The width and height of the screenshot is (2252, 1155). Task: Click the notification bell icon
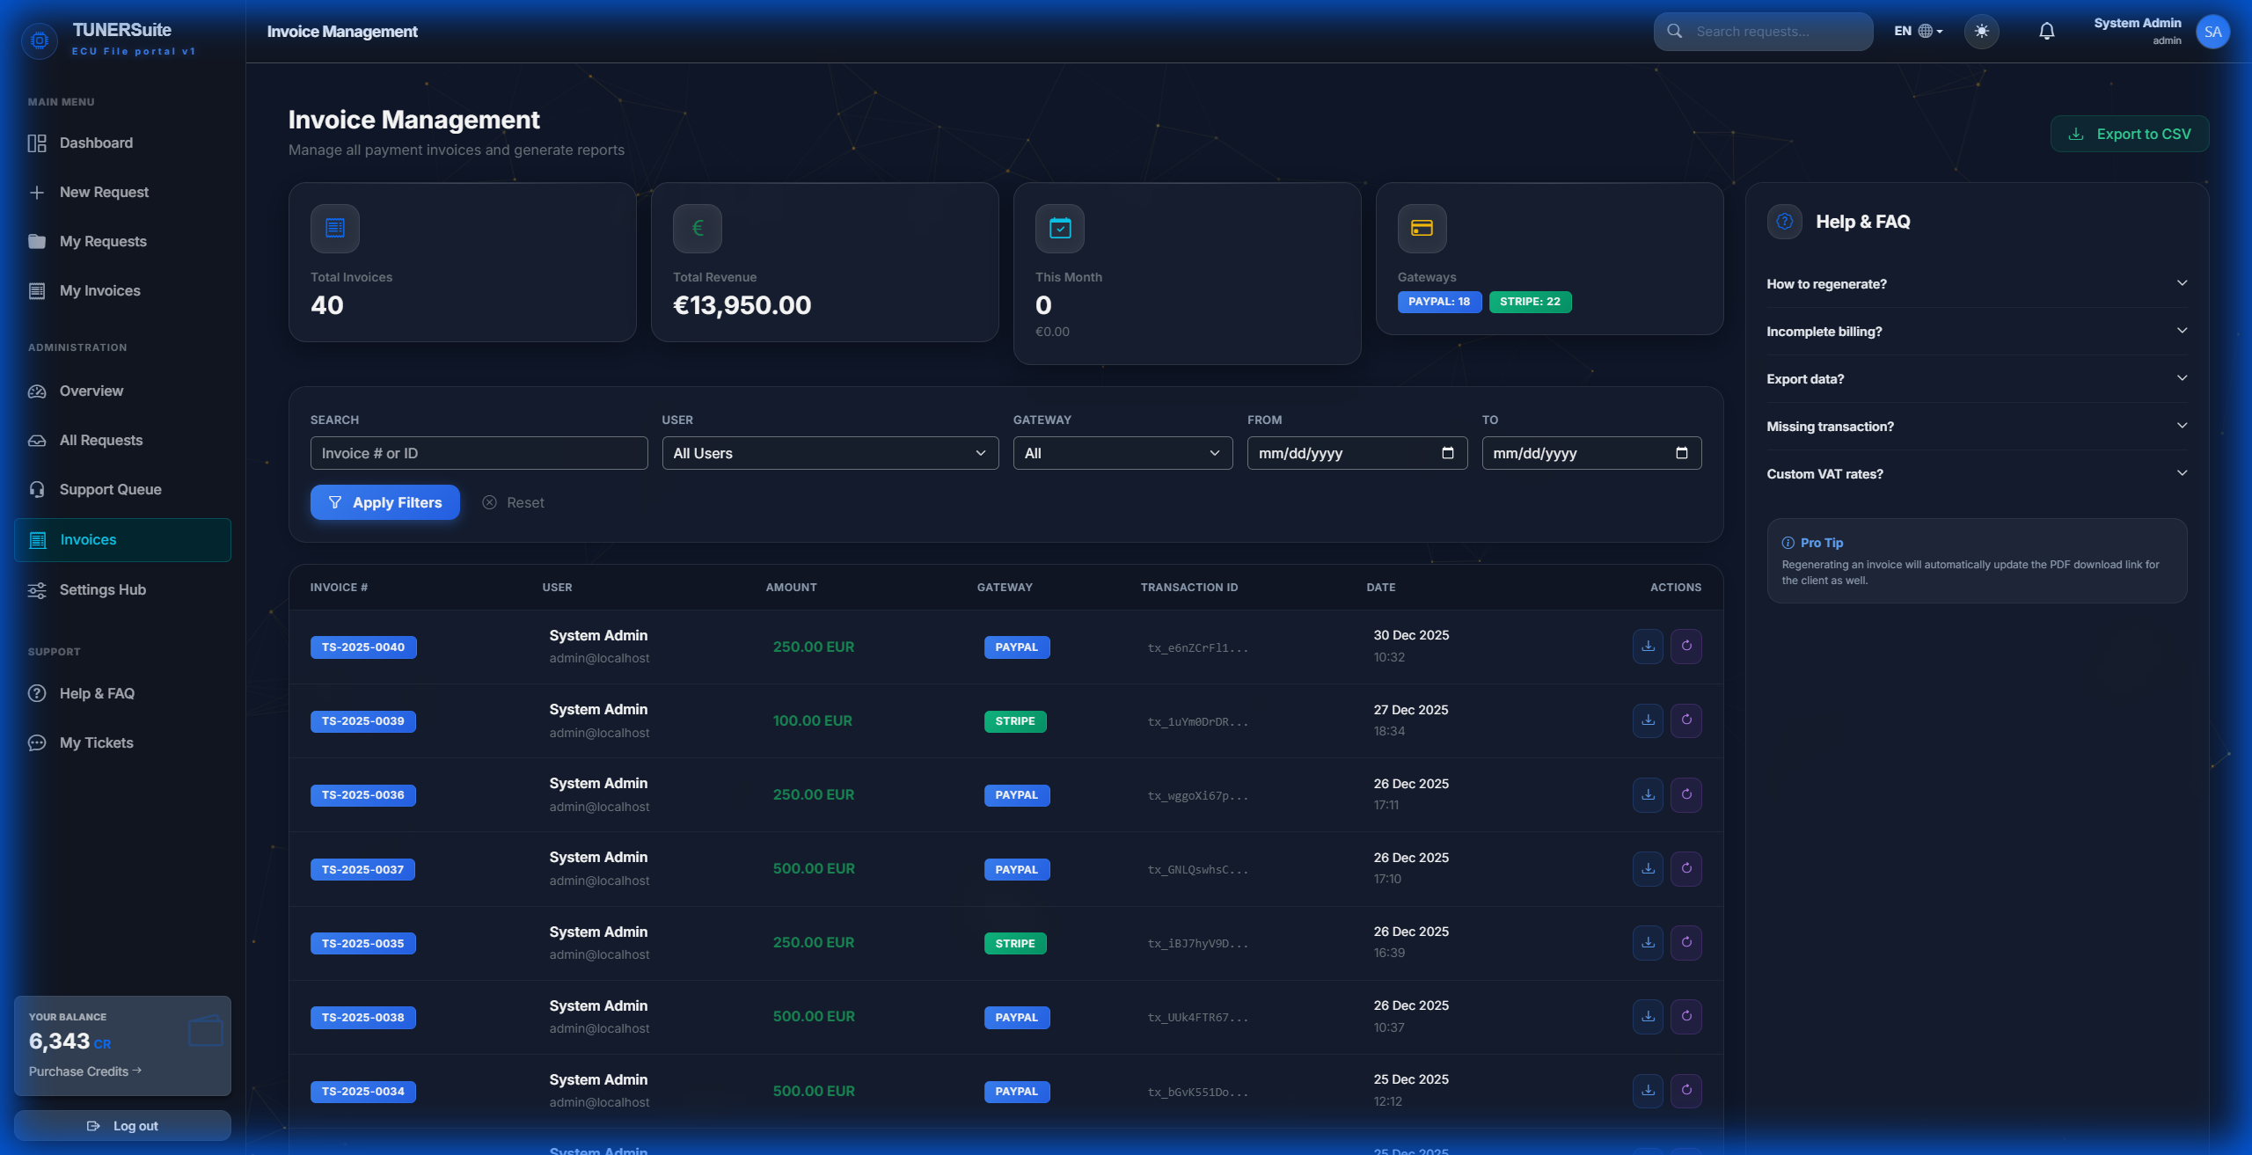2046,31
